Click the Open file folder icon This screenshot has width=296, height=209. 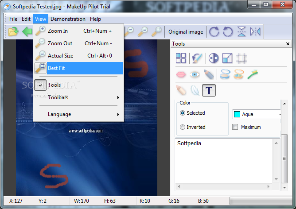13,31
